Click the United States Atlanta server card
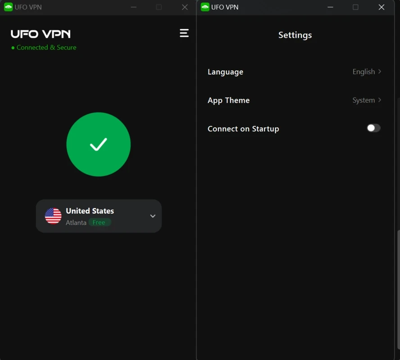Screen dimensions: 400x360 99,216
